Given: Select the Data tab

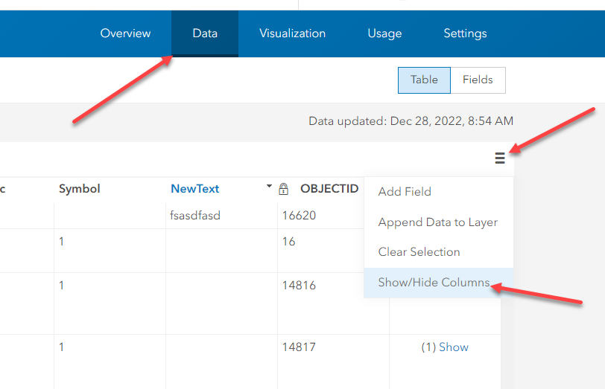Looking at the screenshot, I should pyautogui.click(x=205, y=33).
